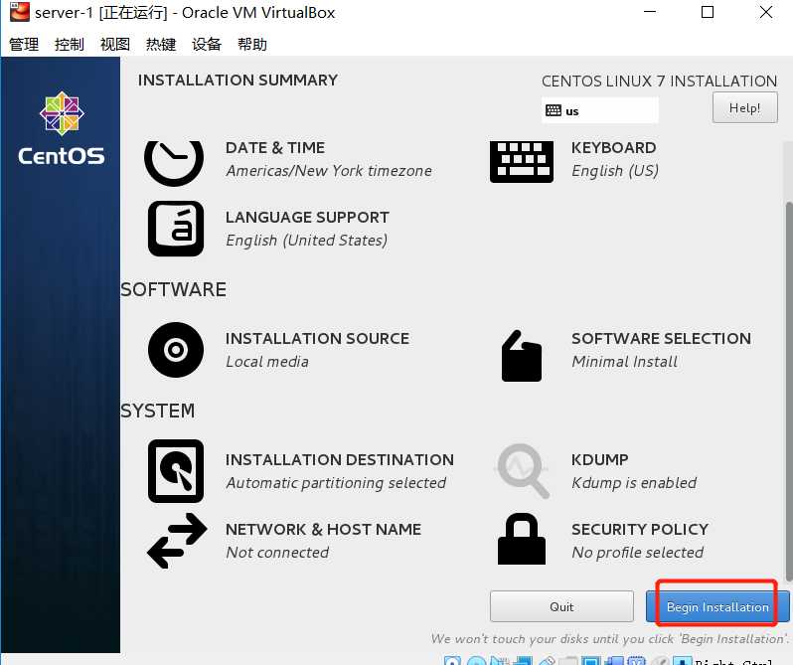Click the Quit button

pyautogui.click(x=561, y=606)
